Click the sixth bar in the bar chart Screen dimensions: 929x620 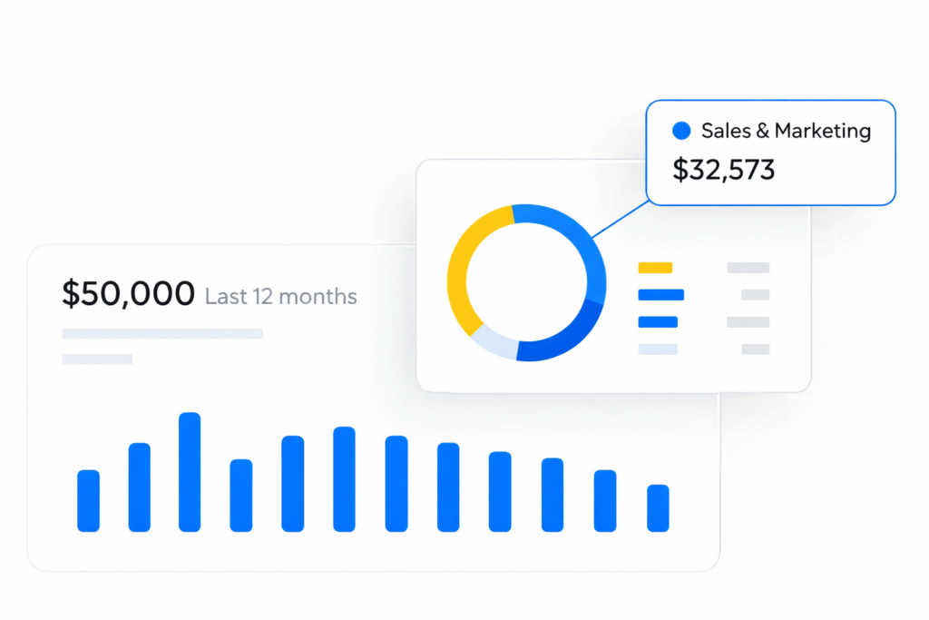tap(344, 478)
